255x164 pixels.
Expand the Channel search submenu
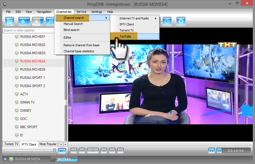tap(82, 18)
